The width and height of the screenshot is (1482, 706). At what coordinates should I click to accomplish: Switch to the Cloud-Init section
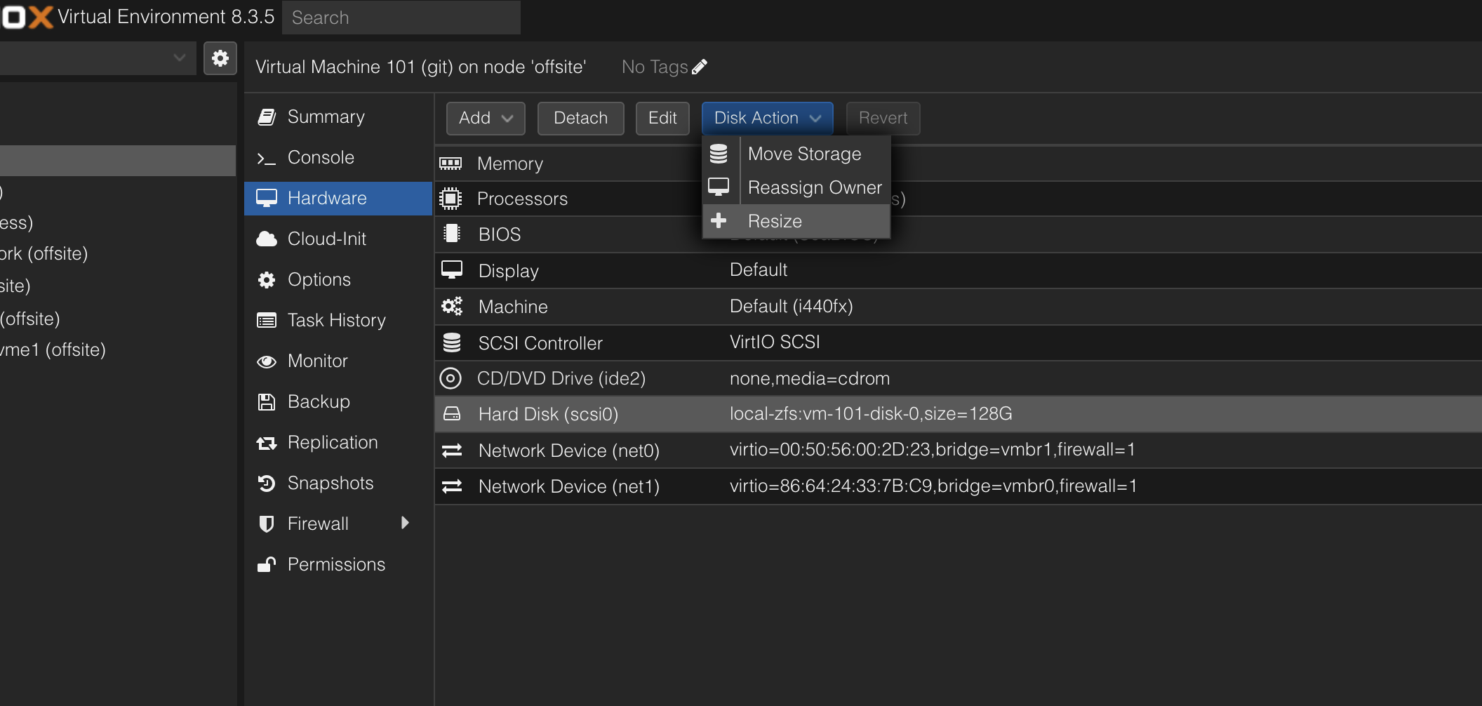[x=327, y=239]
